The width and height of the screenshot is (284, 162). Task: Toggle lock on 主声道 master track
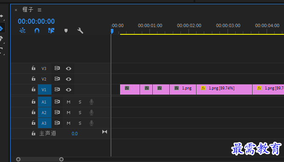tap(34, 134)
